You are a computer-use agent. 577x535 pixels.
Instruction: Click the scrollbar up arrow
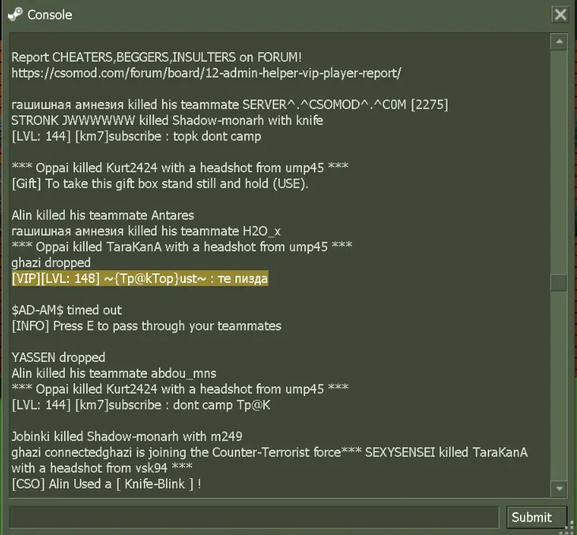tap(559, 42)
